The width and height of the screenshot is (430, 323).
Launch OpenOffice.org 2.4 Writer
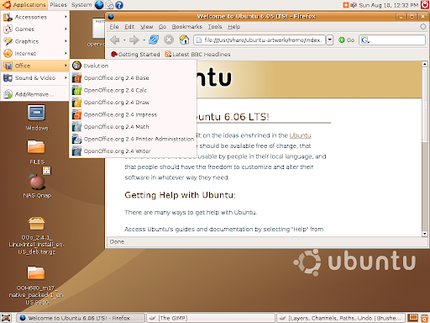[x=133, y=151]
